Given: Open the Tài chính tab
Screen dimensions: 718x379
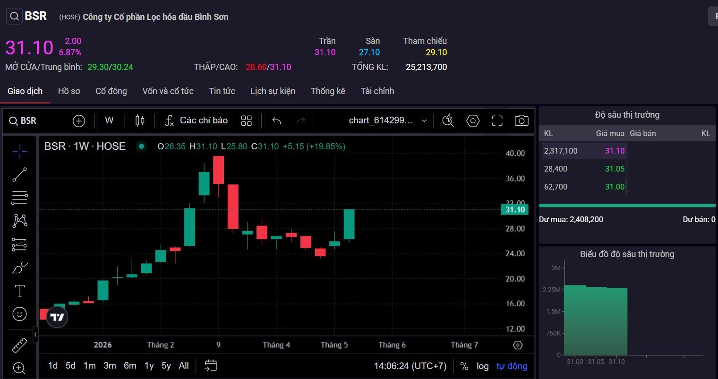Looking at the screenshot, I should [377, 91].
